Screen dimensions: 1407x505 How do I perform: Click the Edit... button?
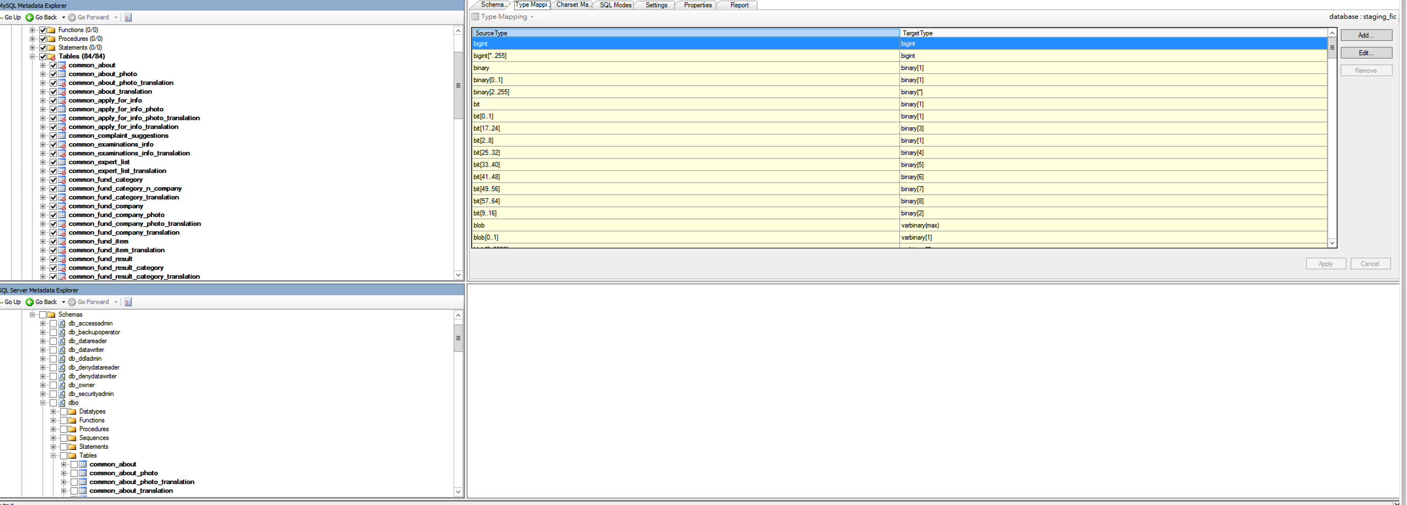(x=1366, y=53)
